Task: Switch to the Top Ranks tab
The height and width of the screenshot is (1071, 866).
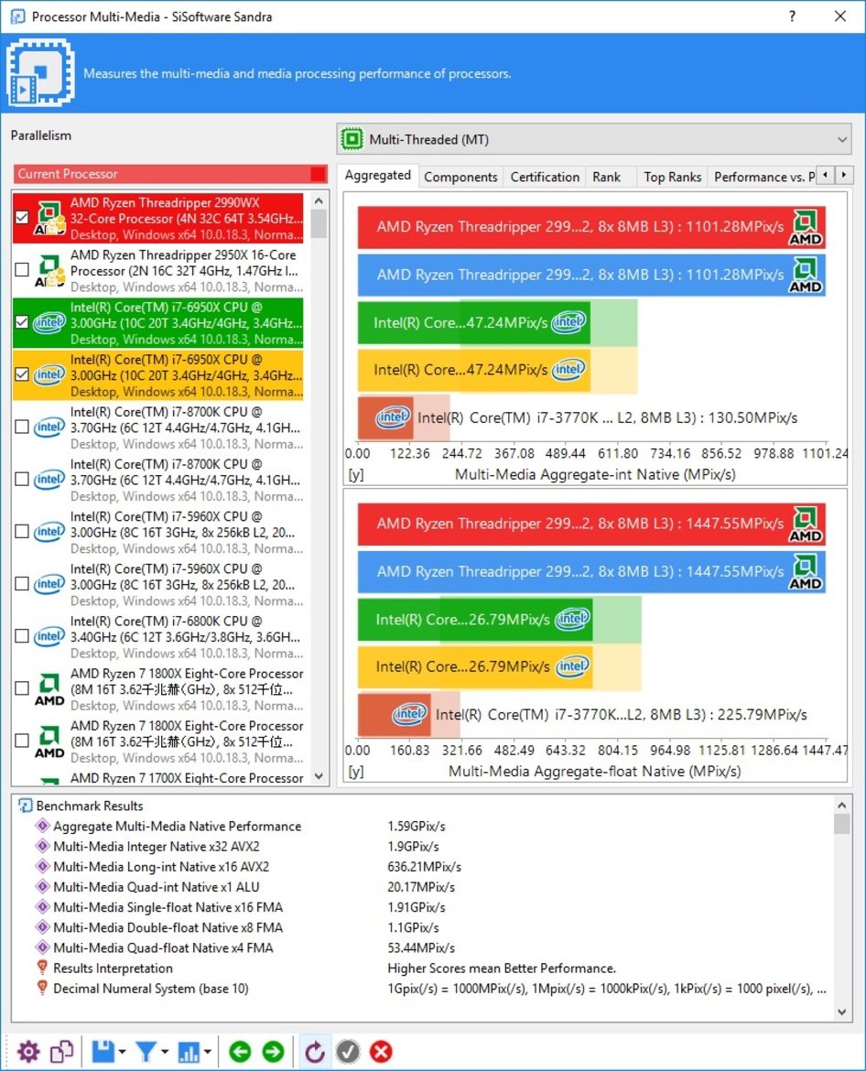Action: point(672,177)
